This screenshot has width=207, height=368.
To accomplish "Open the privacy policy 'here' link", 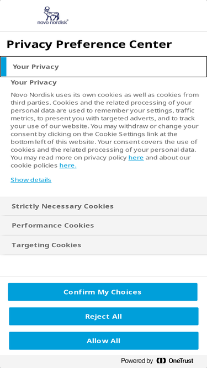I will 136,157.
